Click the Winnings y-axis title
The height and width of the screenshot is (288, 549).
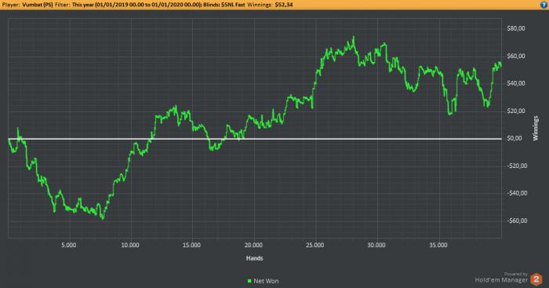coord(536,128)
